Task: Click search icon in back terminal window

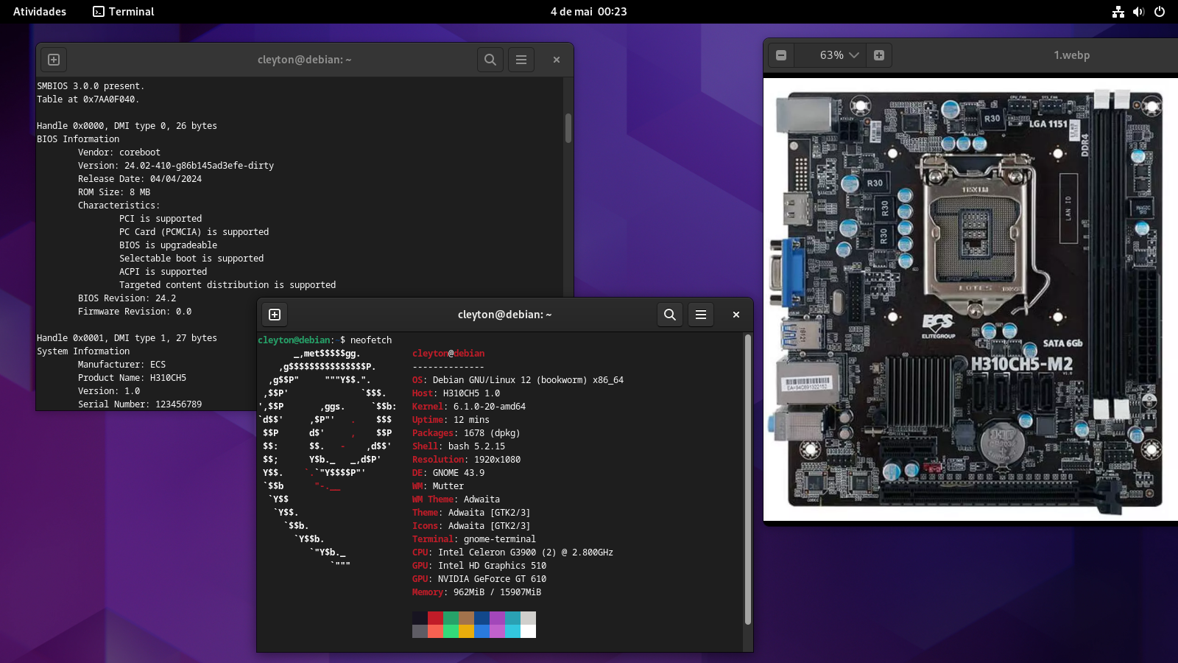Action: pyautogui.click(x=490, y=60)
